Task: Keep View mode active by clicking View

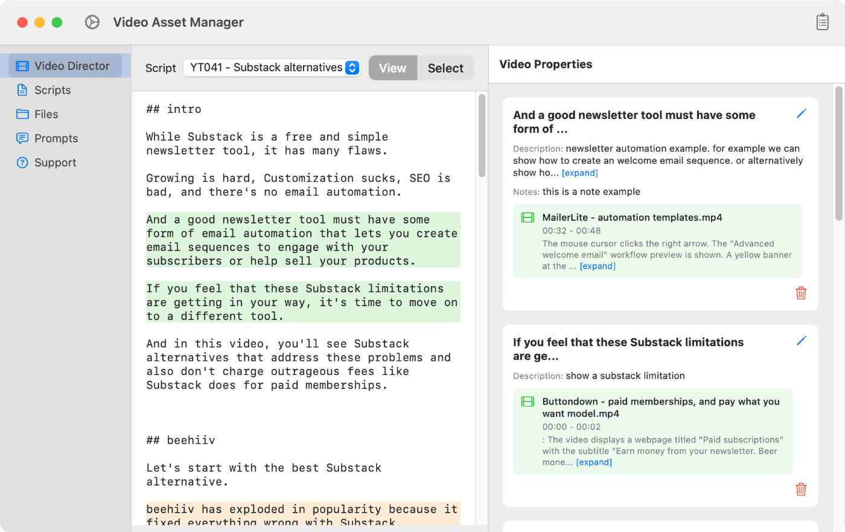Action: click(392, 68)
